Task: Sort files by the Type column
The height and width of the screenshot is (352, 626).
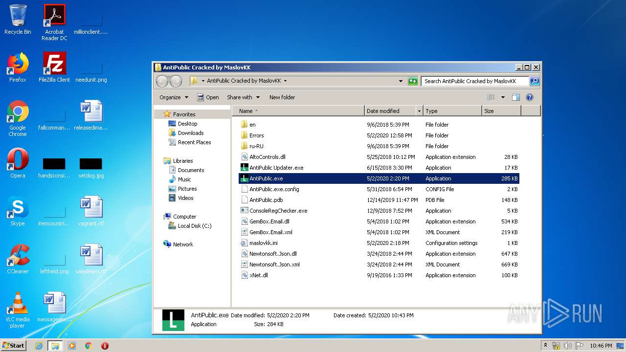Action: click(x=452, y=111)
